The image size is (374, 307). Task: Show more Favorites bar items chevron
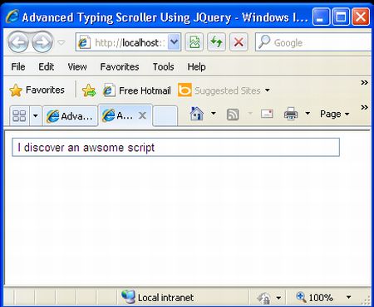tap(364, 82)
